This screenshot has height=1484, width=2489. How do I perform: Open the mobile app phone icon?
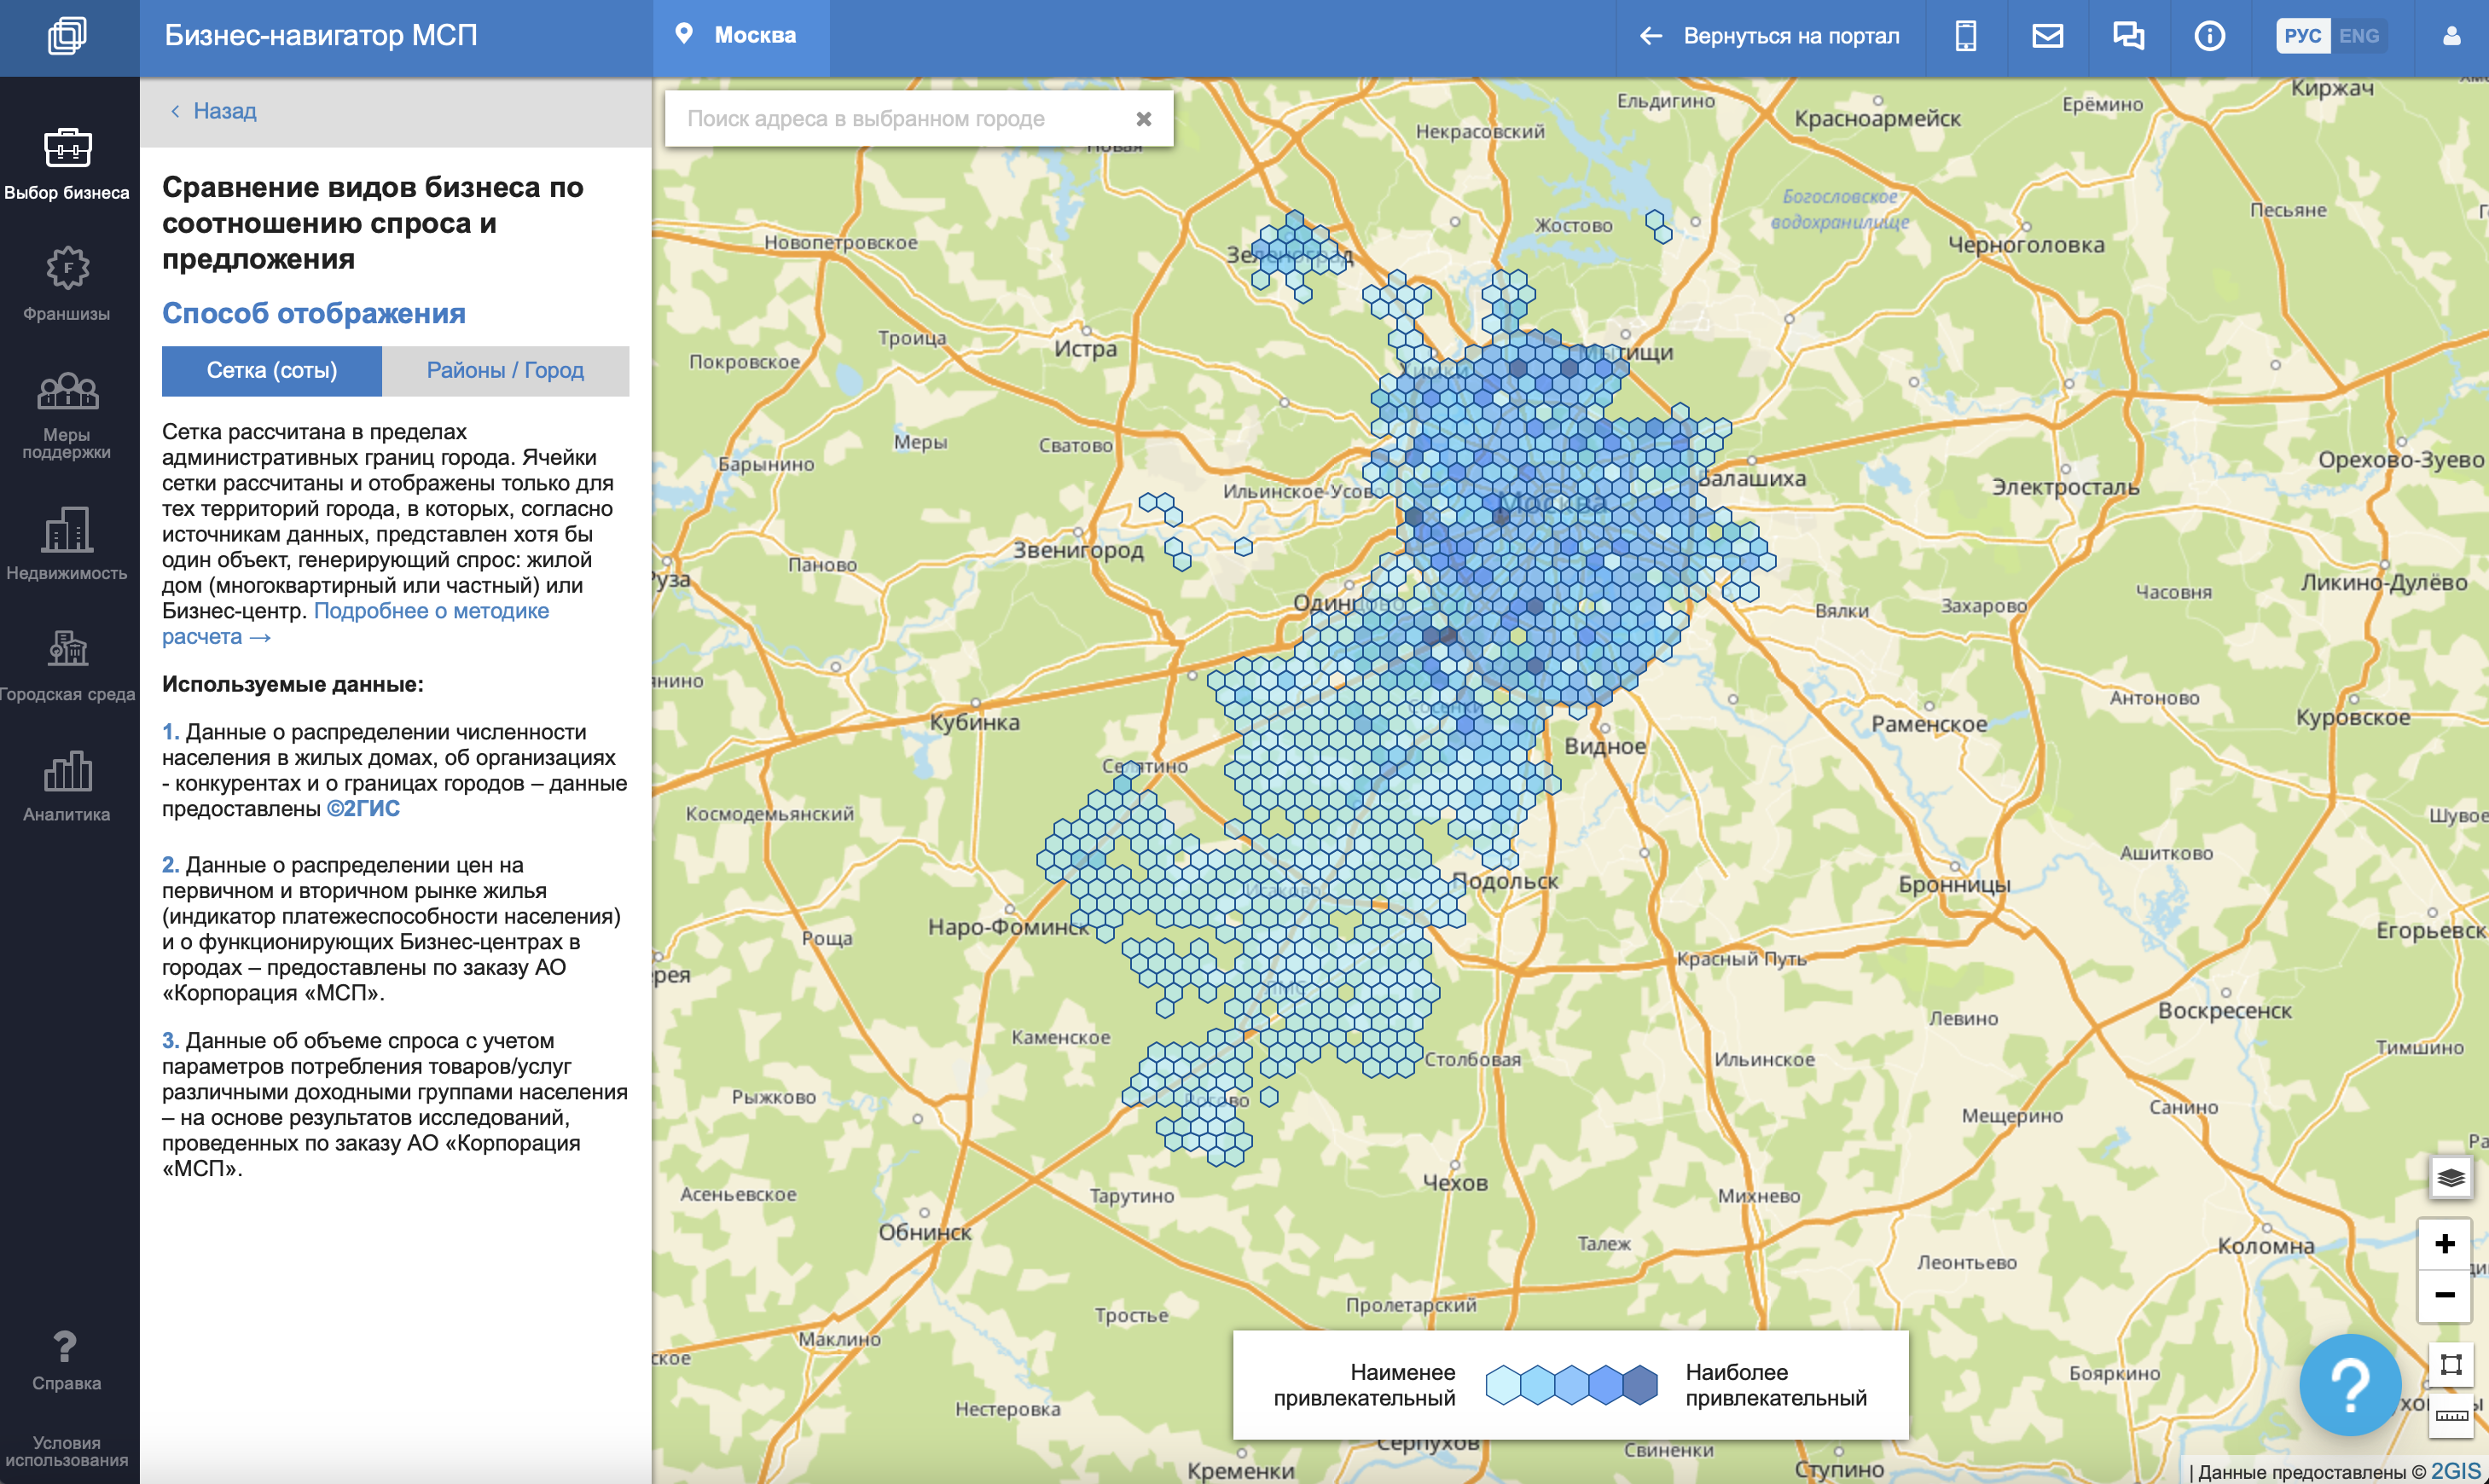1965,36
